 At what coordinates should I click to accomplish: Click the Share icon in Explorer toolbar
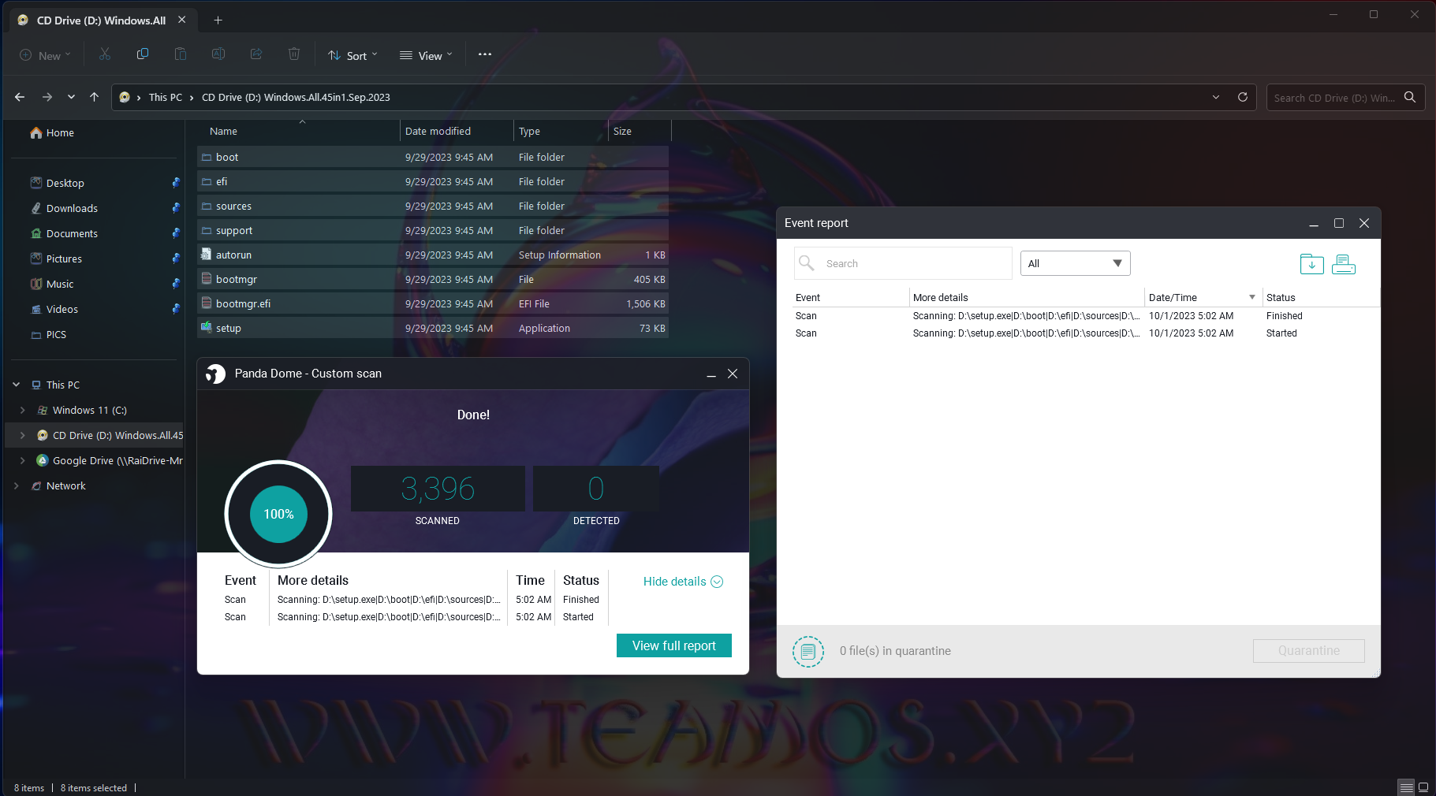coord(256,54)
